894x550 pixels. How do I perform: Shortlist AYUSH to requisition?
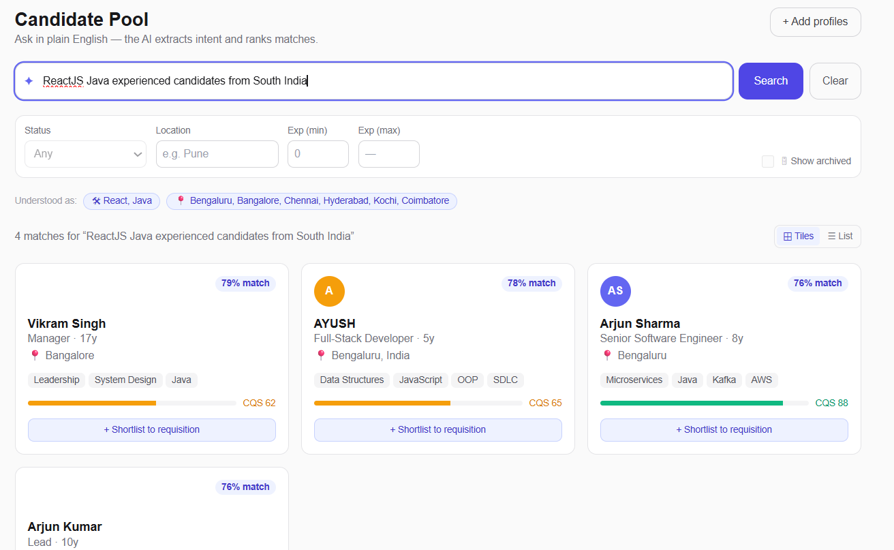click(438, 430)
